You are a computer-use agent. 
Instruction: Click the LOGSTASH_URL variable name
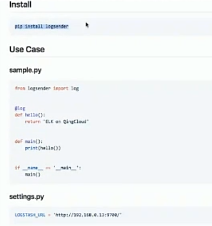30,215
